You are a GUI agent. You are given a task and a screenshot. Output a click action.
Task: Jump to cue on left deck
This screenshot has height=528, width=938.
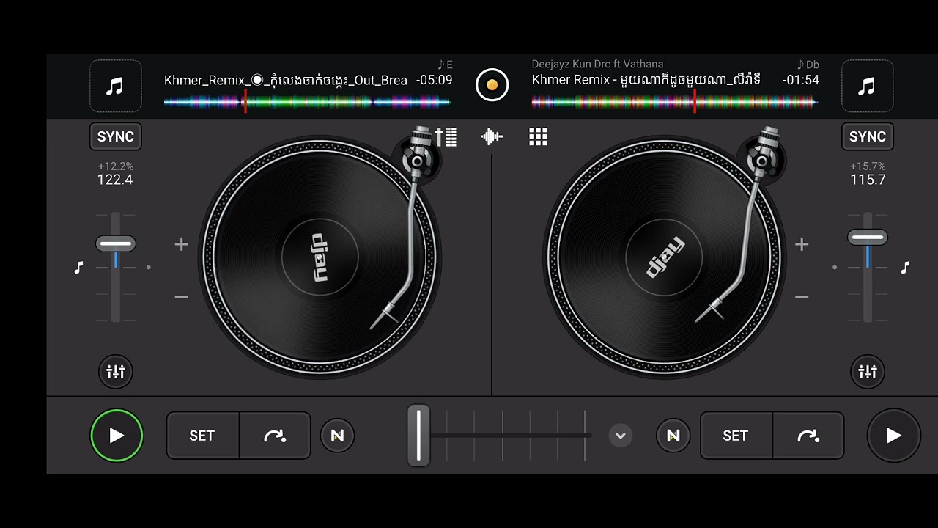[x=275, y=436]
